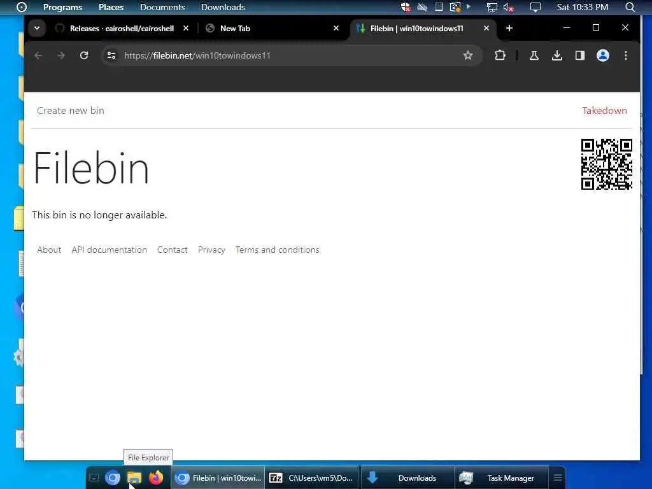This screenshot has height=489, width=652.
Task: Close the Filebin win10towindows11 tab
Action: coord(486,28)
